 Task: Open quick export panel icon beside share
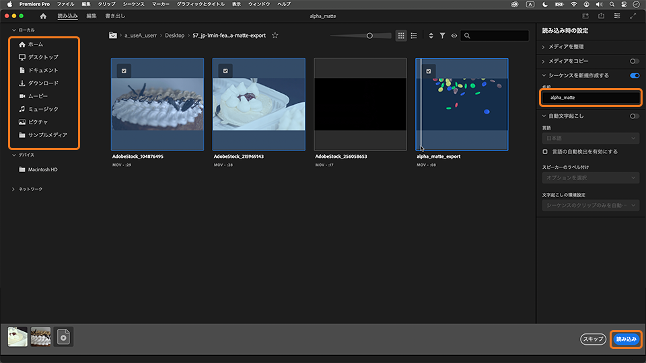tap(585, 16)
